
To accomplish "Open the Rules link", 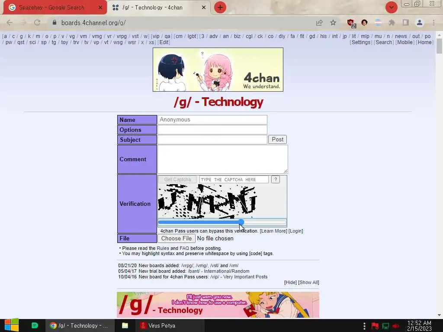I will point(163,248).
